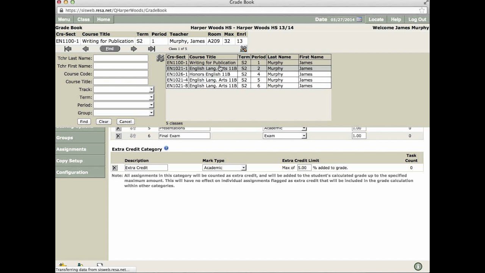The image size is (485, 273).
Task: Submit the search with the Find button
Action: tap(84, 122)
